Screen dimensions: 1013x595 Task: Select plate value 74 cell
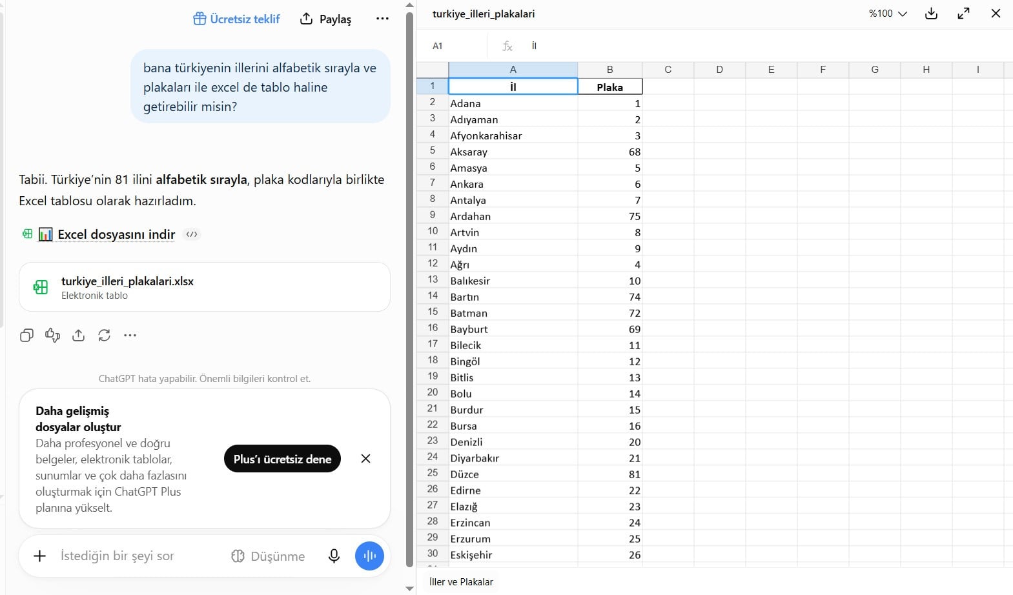(x=609, y=297)
